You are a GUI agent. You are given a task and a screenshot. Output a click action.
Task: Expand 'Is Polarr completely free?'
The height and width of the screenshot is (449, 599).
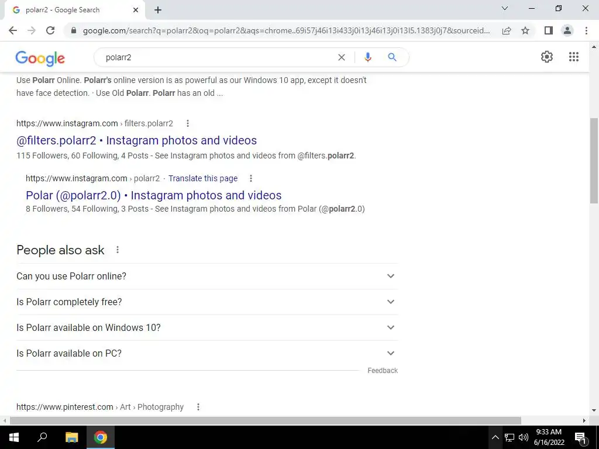point(207,302)
